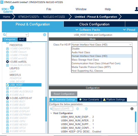Viewport: 138px width, 136px height.
Task: Click the Reset Configuration button
Action: (64, 94)
